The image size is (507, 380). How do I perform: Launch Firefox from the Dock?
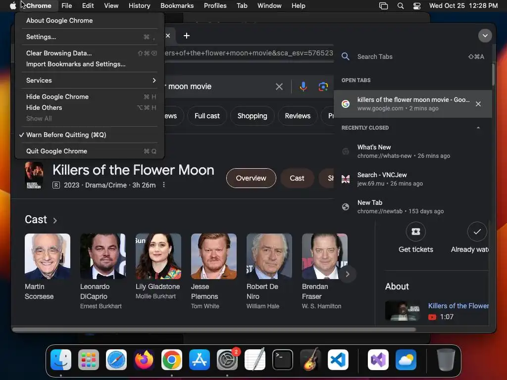144,360
